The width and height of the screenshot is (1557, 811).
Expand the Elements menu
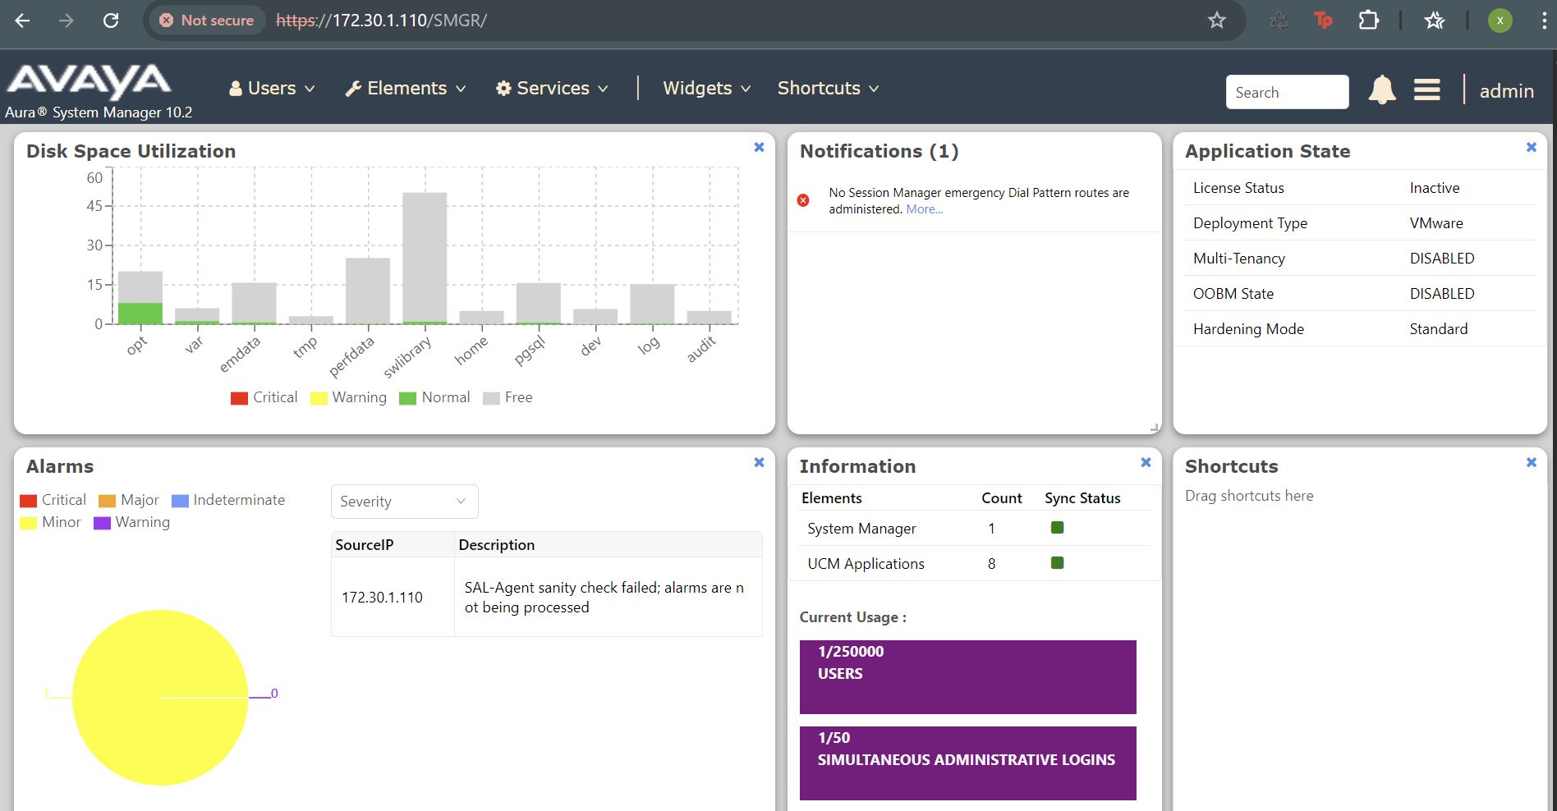406,89
